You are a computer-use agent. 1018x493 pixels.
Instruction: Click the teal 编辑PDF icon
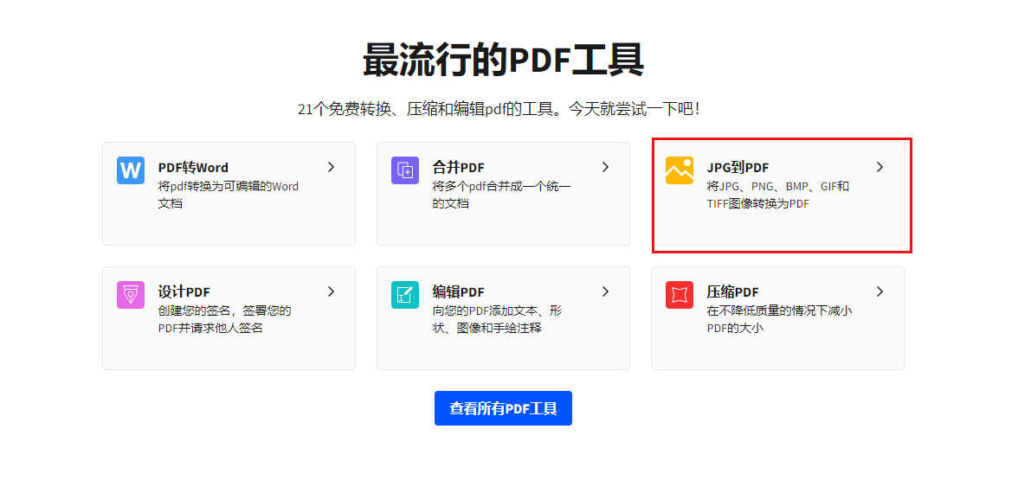coord(405,295)
